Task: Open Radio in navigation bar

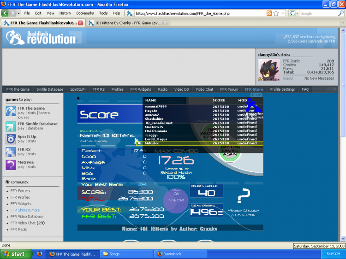Action: click(163, 89)
